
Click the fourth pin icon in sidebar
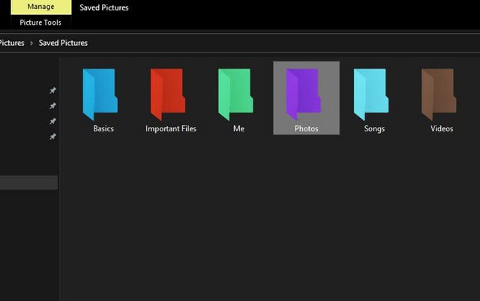tap(53, 137)
